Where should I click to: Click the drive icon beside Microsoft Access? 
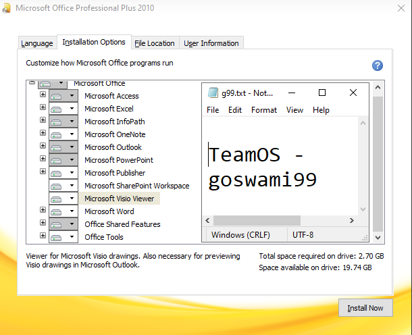click(x=57, y=96)
